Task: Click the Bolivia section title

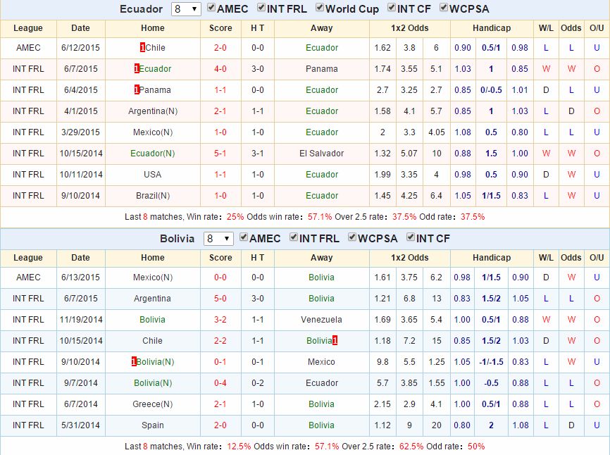Action: (177, 238)
